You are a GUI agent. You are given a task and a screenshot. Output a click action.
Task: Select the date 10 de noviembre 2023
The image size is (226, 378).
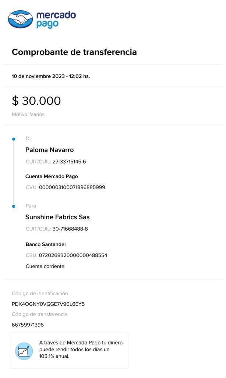(38, 76)
